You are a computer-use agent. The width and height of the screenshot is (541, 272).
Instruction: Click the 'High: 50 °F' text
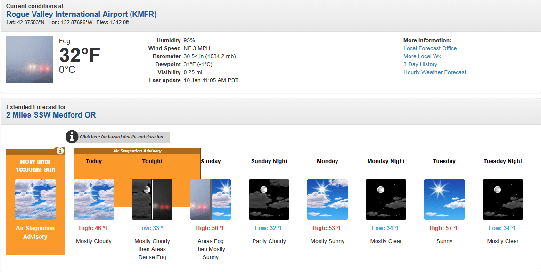coord(211,228)
